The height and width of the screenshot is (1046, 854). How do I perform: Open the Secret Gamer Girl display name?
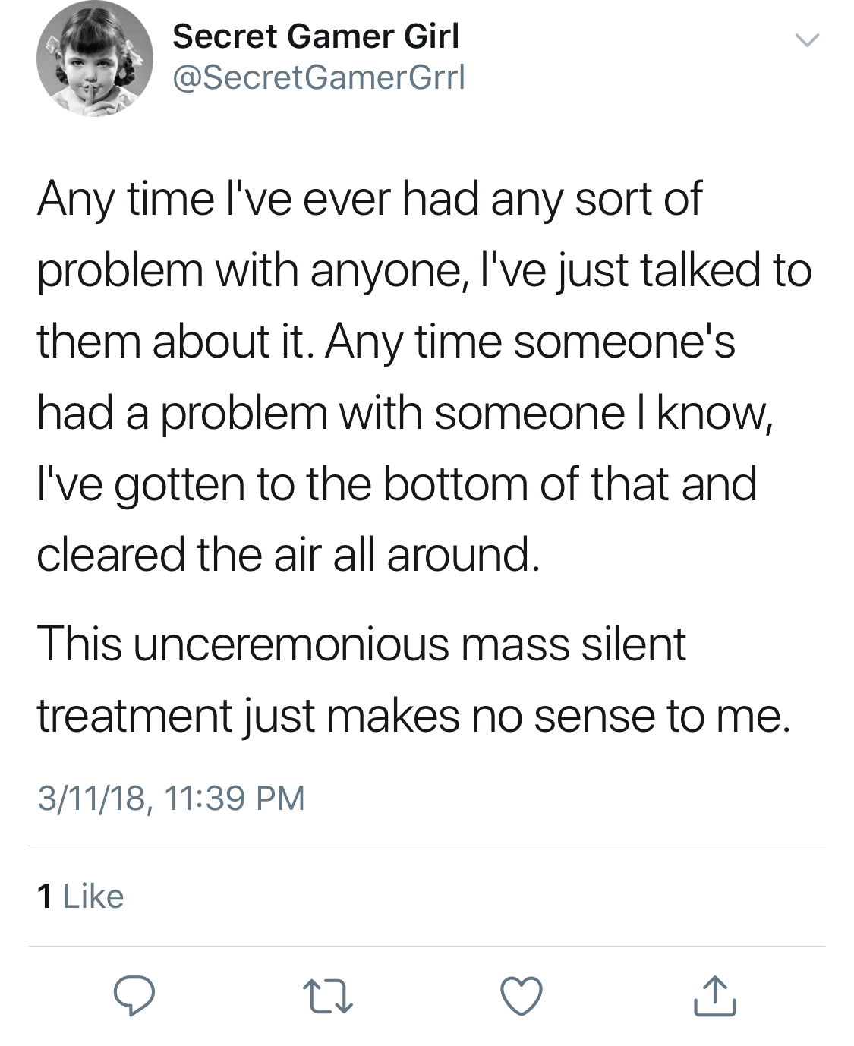point(316,36)
